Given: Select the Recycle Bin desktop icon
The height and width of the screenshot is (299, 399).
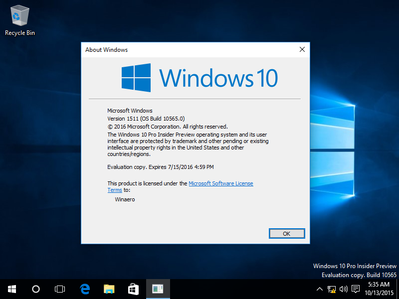Looking at the screenshot, I should pyautogui.click(x=19, y=21).
